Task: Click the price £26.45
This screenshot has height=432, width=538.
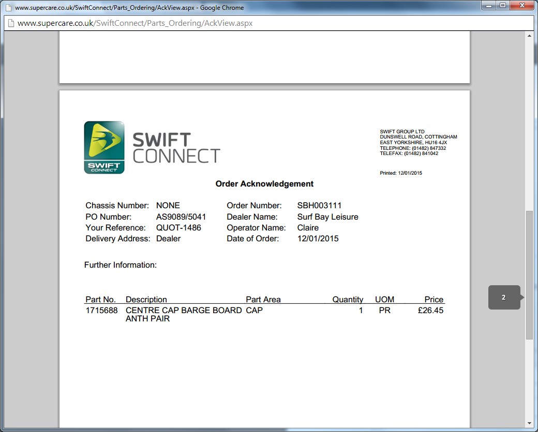Action: pyautogui.click(x=430, y=311)
